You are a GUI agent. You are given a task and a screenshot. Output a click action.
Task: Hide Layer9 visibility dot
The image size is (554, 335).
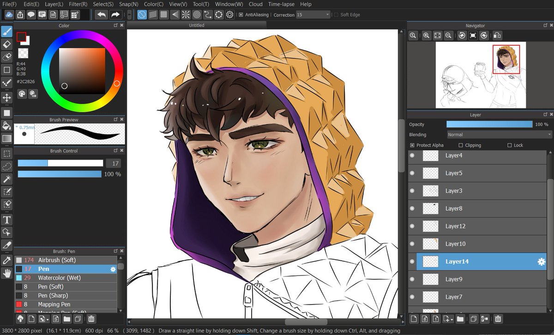412,279
